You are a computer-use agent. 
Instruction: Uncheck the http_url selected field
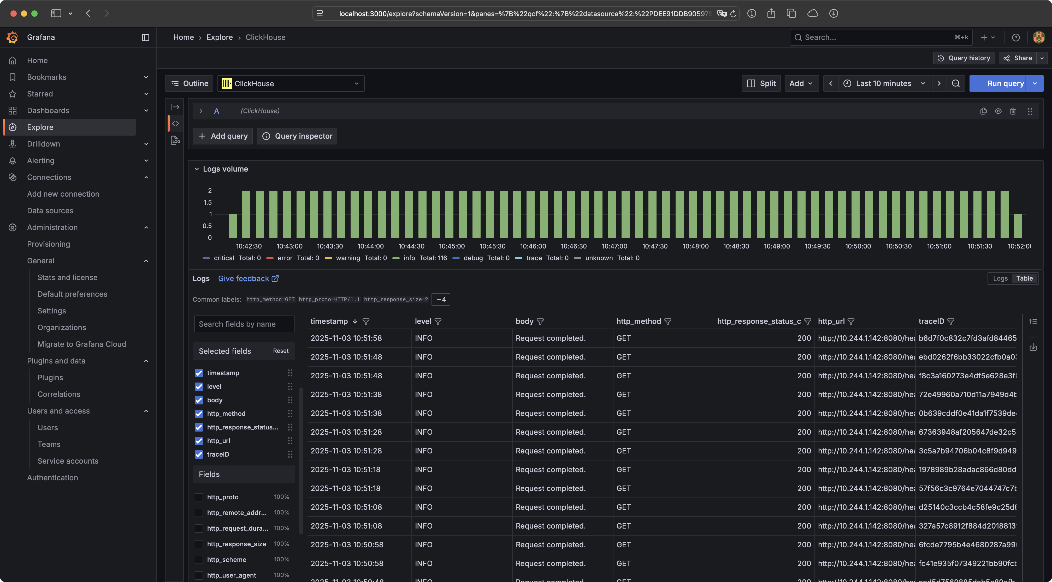tap(199, 441)
